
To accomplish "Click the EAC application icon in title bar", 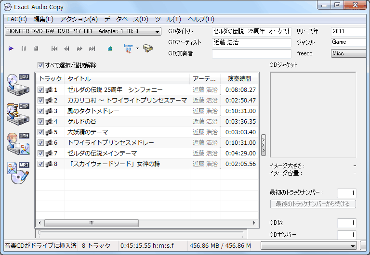I will 8,7.
